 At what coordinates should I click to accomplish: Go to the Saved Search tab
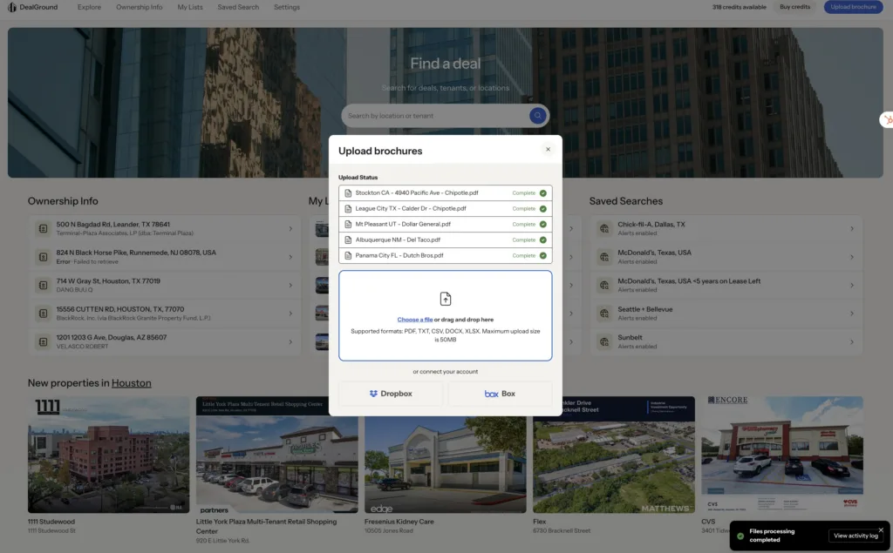(x=238, y=7)
